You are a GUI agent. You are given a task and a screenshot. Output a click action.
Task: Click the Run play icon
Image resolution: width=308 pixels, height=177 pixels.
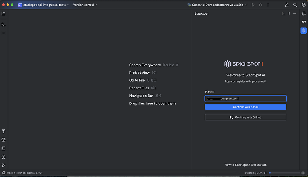pyautogui.click(x=253, y=5)
